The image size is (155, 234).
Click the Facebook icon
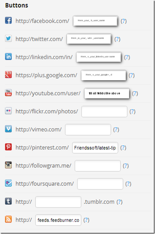8,20
